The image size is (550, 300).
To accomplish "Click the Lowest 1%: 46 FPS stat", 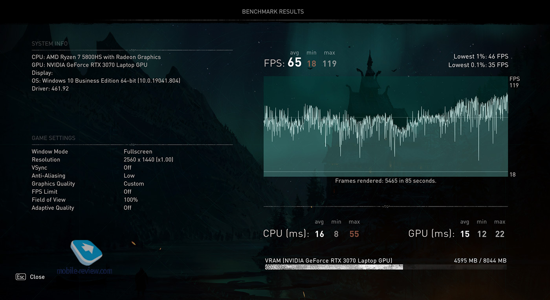I will 481,56.
